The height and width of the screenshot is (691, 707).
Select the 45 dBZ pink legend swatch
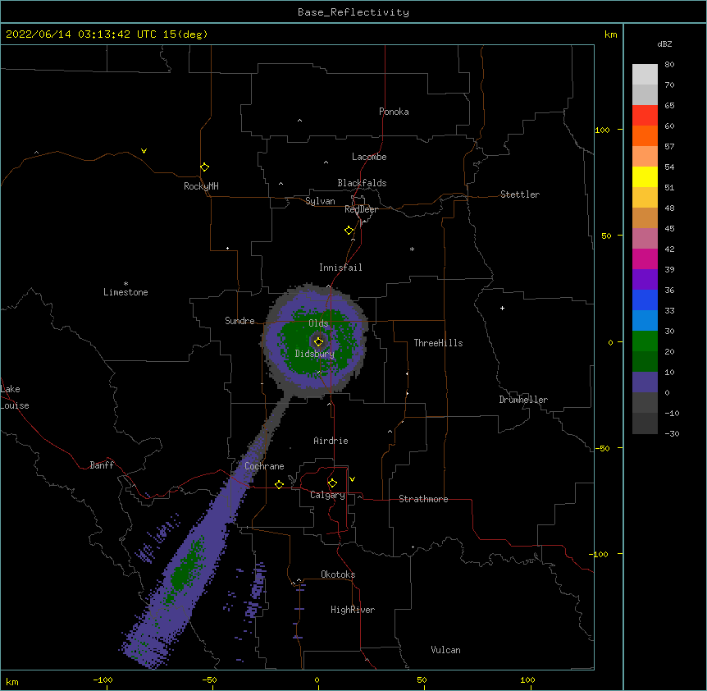click(645, 239)
